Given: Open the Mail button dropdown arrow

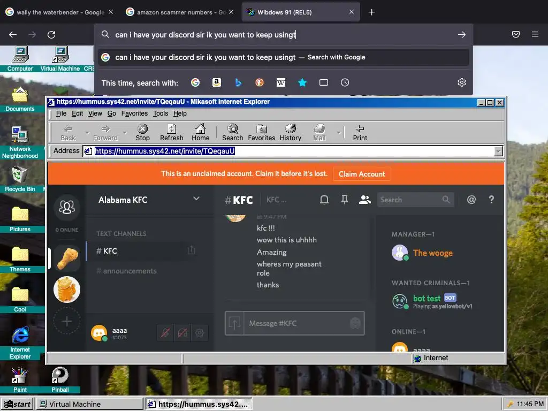Looking at the screenshot, I should 339,133.
